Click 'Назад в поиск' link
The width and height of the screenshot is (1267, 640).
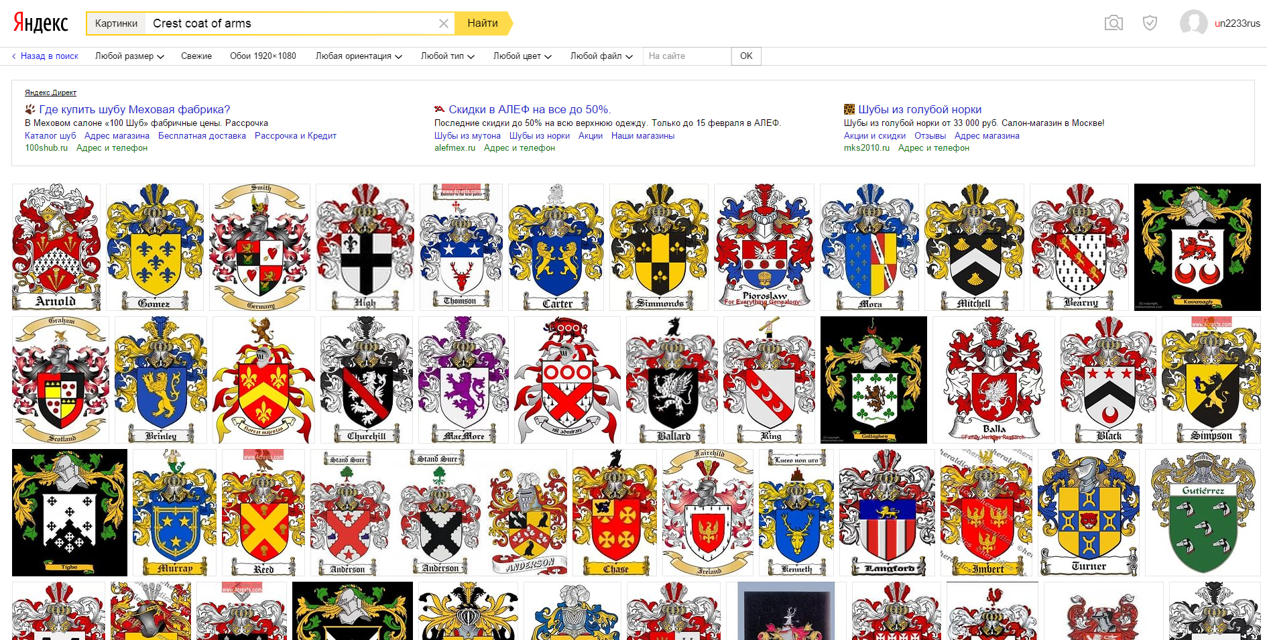[46, 56]
